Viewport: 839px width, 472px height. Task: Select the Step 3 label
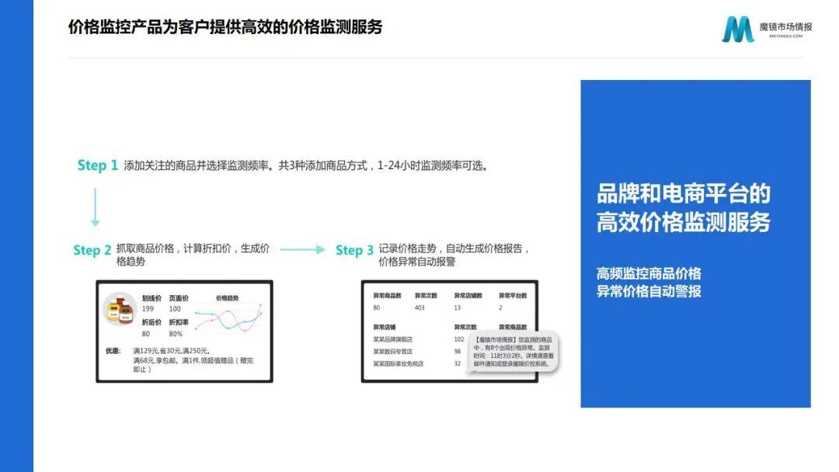coord(354,250)
